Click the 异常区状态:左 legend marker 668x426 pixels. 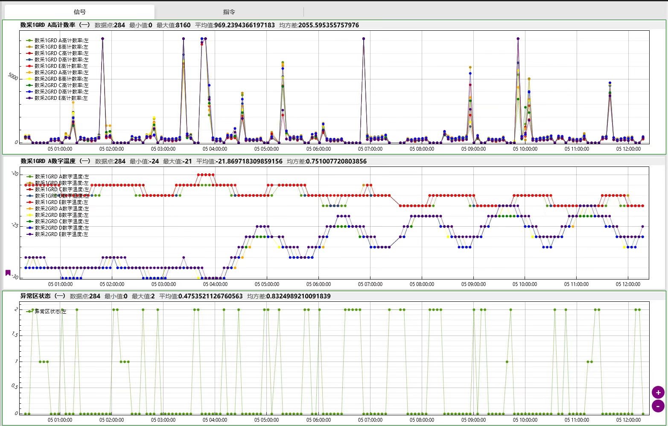click(x=29, y=312)
